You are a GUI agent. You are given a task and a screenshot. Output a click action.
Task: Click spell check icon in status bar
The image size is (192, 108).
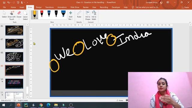[x=14, y=100]
